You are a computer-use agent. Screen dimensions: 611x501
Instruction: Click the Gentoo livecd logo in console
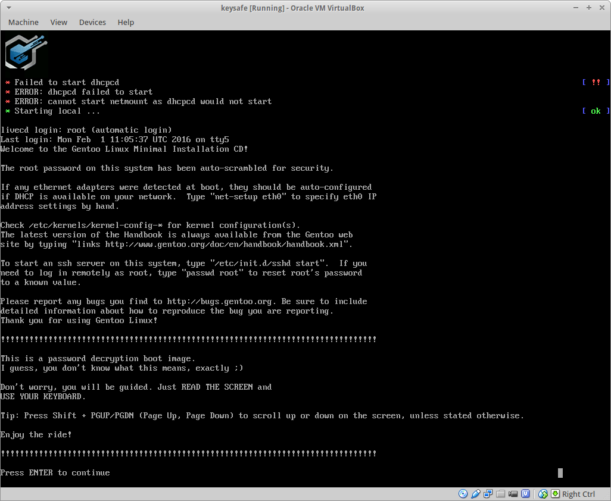point(26,52)
